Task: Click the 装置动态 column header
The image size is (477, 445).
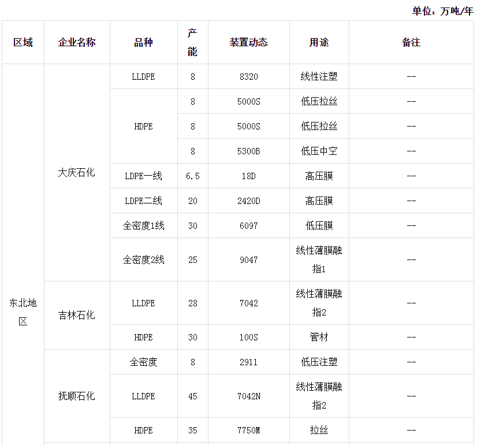Action: pos(248,43)
